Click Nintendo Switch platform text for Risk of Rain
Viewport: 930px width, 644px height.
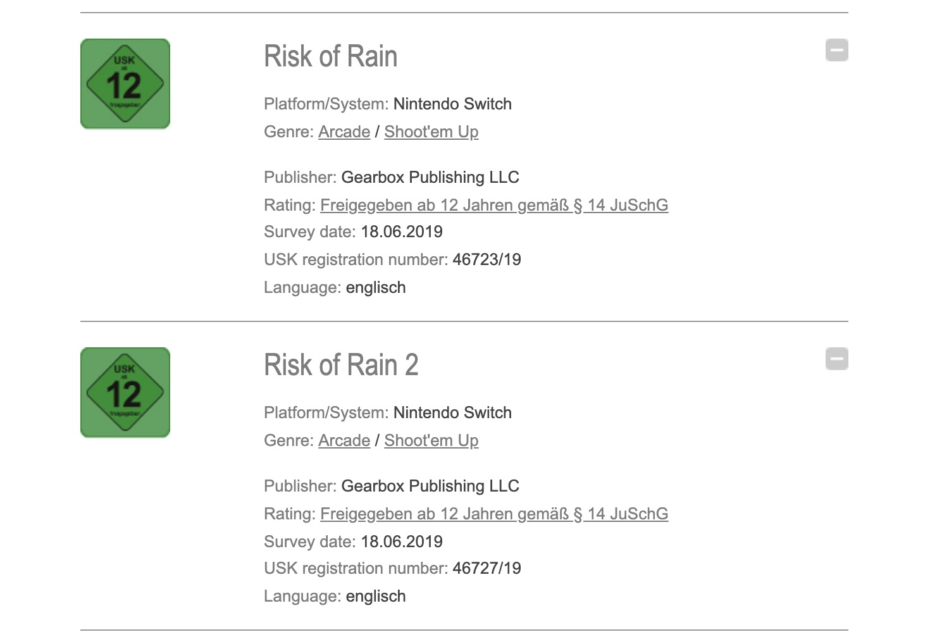(x=452, y=104)
